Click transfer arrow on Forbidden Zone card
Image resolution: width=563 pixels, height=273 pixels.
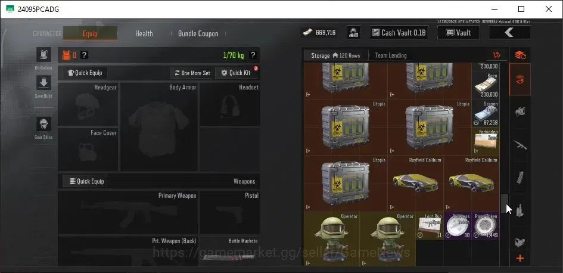click(476, 151)
